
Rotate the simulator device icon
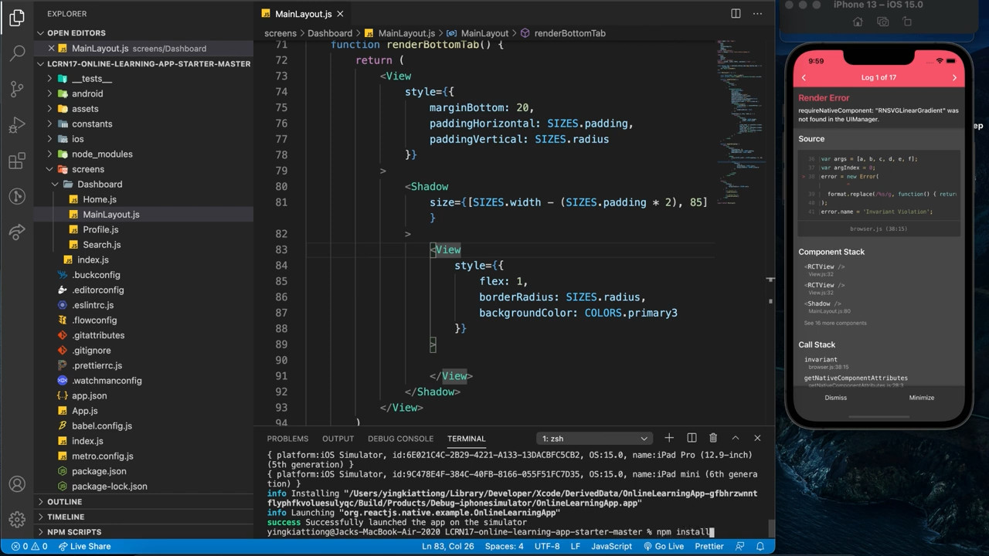(x=909, y=22)
